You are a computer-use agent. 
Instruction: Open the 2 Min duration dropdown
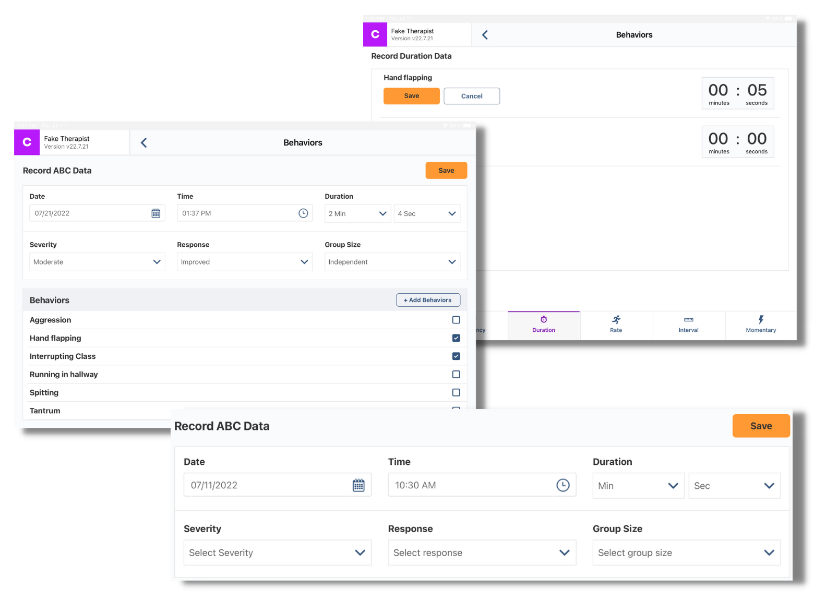(x=357, y=214)
